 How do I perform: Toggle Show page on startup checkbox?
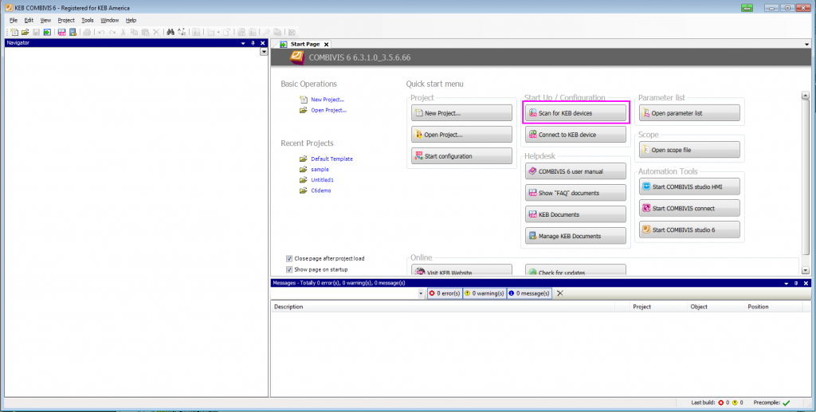pyautogui.click(x=289, y=269)
